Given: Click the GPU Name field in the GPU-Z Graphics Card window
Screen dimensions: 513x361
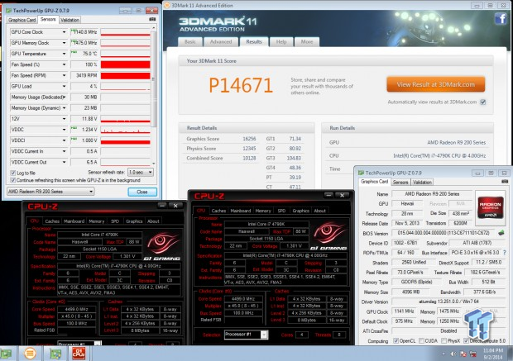Looking at the screenshot, I should 432,194.
